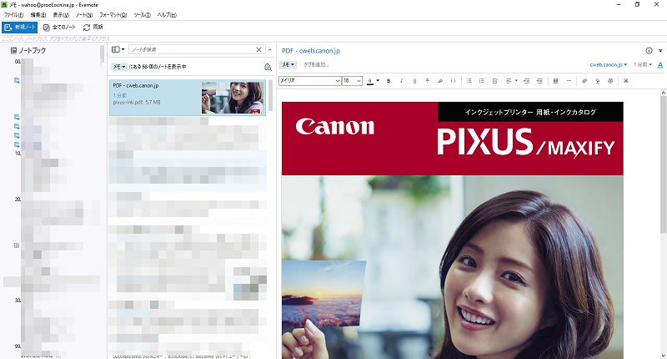The width and height of the screenshot is (667, 359).
Task: Insert a checkbox to-do item
Action: (495, 81)
